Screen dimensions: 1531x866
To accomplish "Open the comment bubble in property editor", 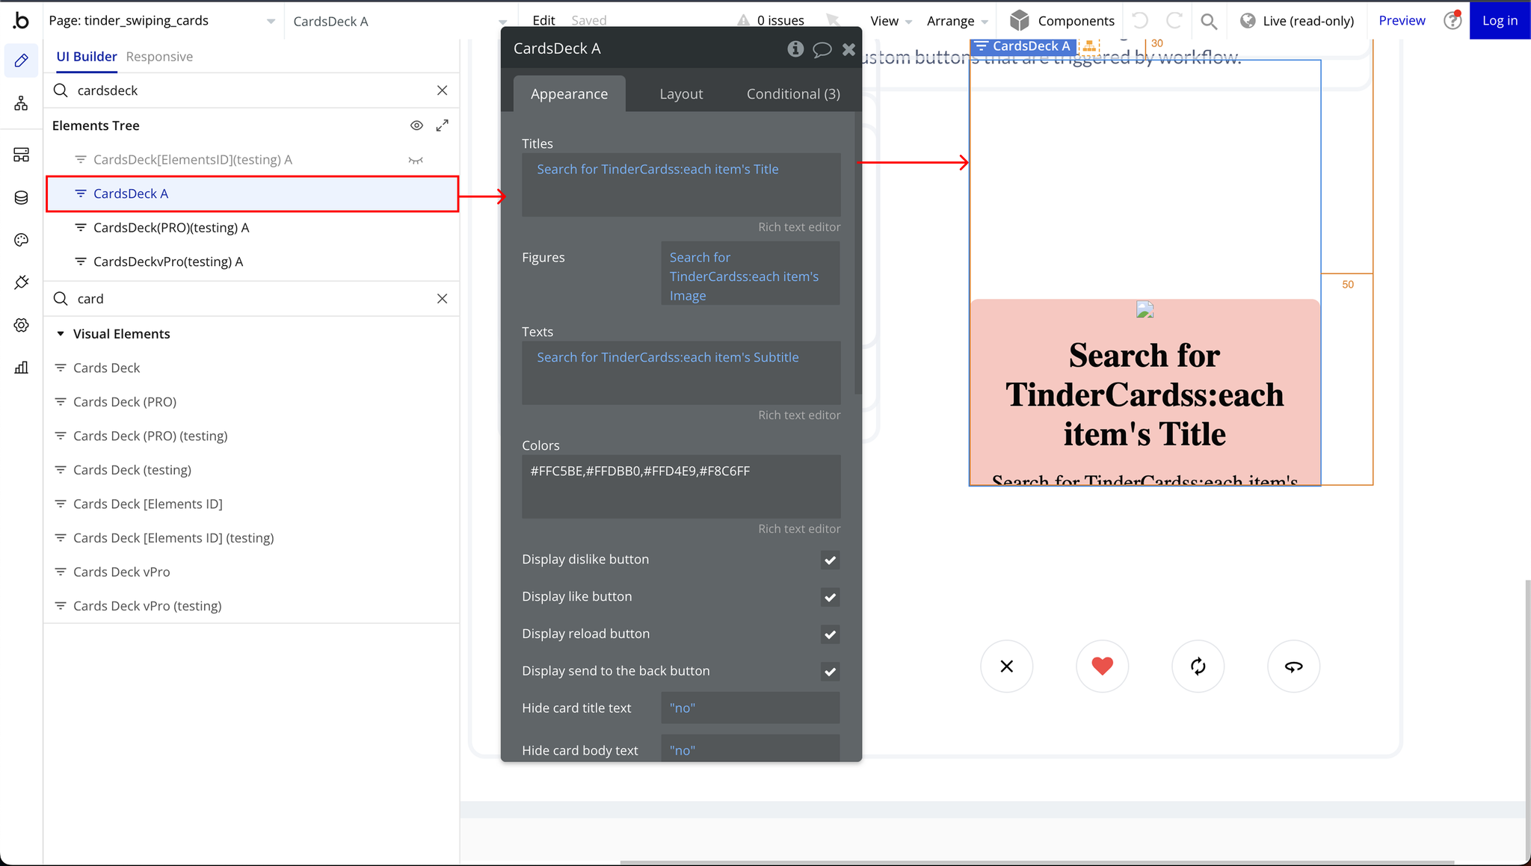I will tap(822, 49).
